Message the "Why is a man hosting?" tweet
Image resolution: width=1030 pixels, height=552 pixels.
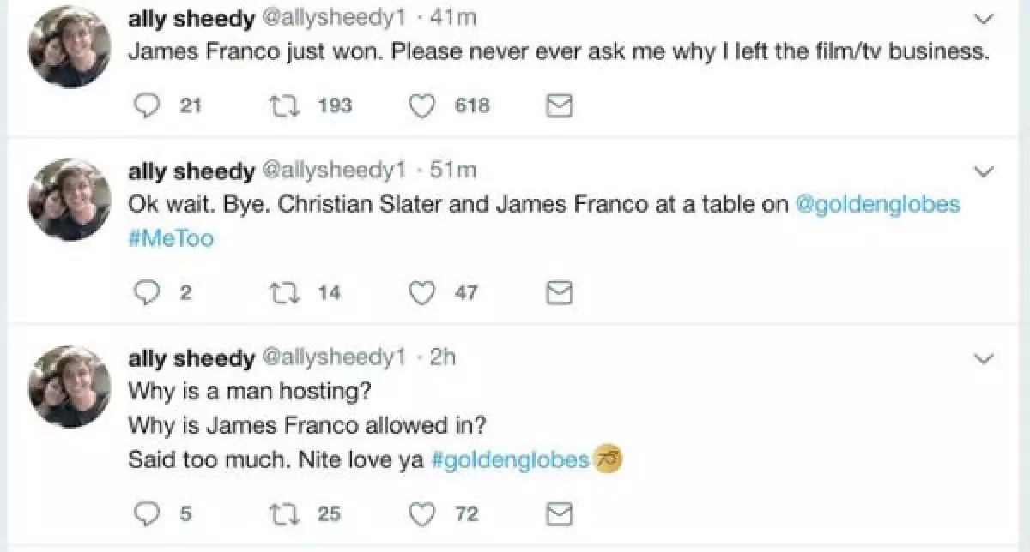(x=560, y=513)
